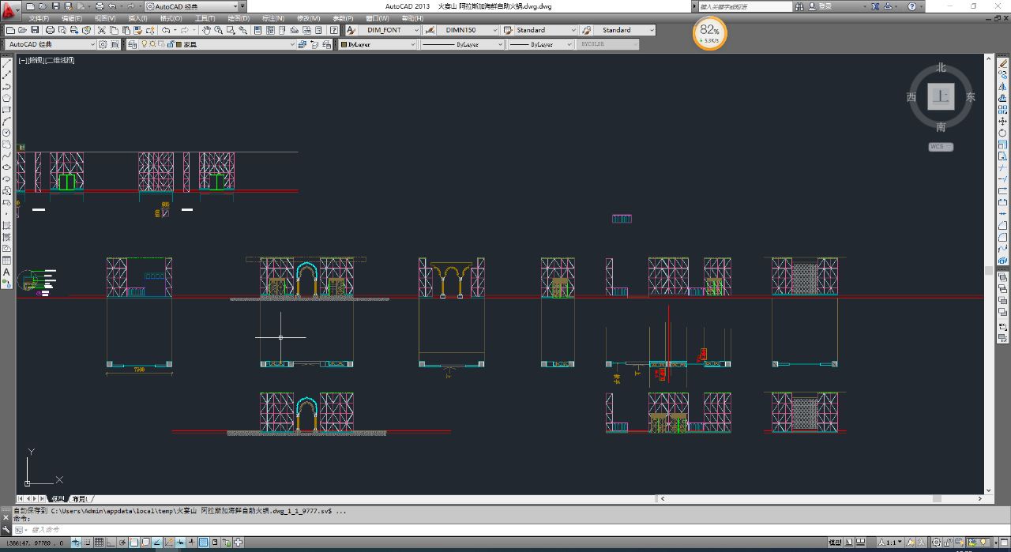Click the viewport label [-][俯视][二维线框]
1011x552 pixels.
[46, 60]
